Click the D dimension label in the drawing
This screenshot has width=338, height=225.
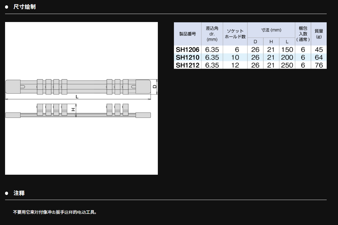click(x=155, y=87)
